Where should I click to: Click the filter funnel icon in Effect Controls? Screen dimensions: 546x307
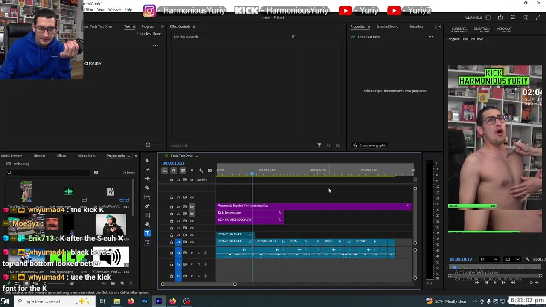tap(319, 145)
